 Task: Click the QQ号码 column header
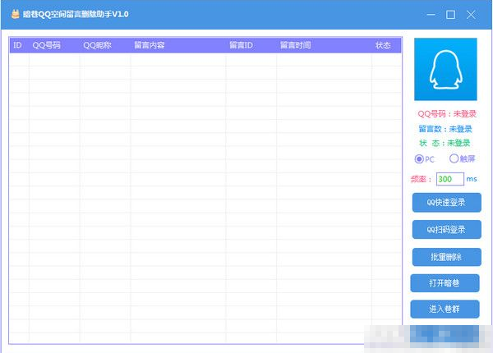(x=46, y=45)
